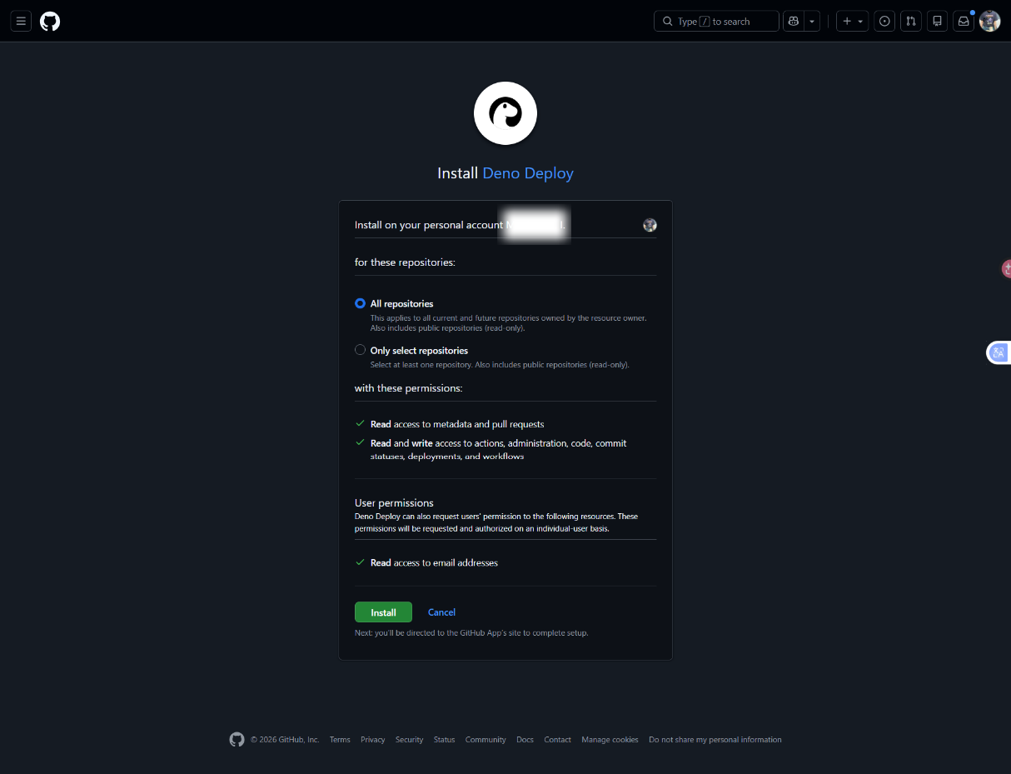This screenshot has height=774, width=1011.
Task: Click the green Install button
Action: coord(383,612)
